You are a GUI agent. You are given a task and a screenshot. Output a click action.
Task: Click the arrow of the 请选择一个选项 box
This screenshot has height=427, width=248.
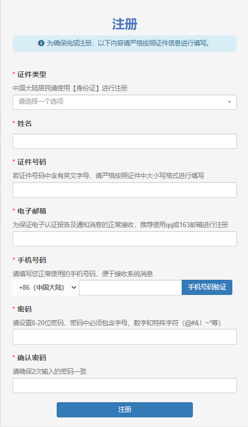point(229,102)
